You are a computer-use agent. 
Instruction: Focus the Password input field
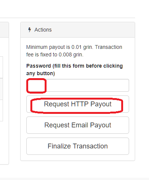78,85
